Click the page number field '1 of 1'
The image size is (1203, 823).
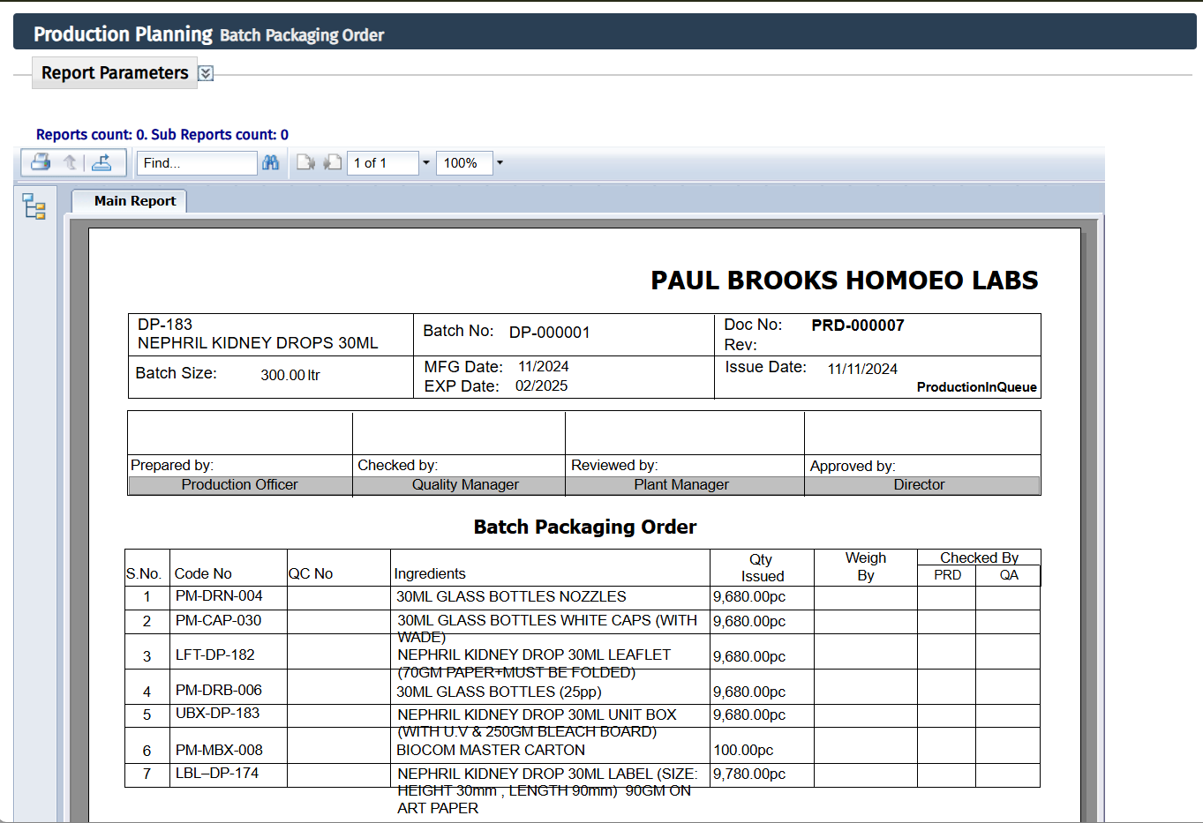tap(382, 163)
